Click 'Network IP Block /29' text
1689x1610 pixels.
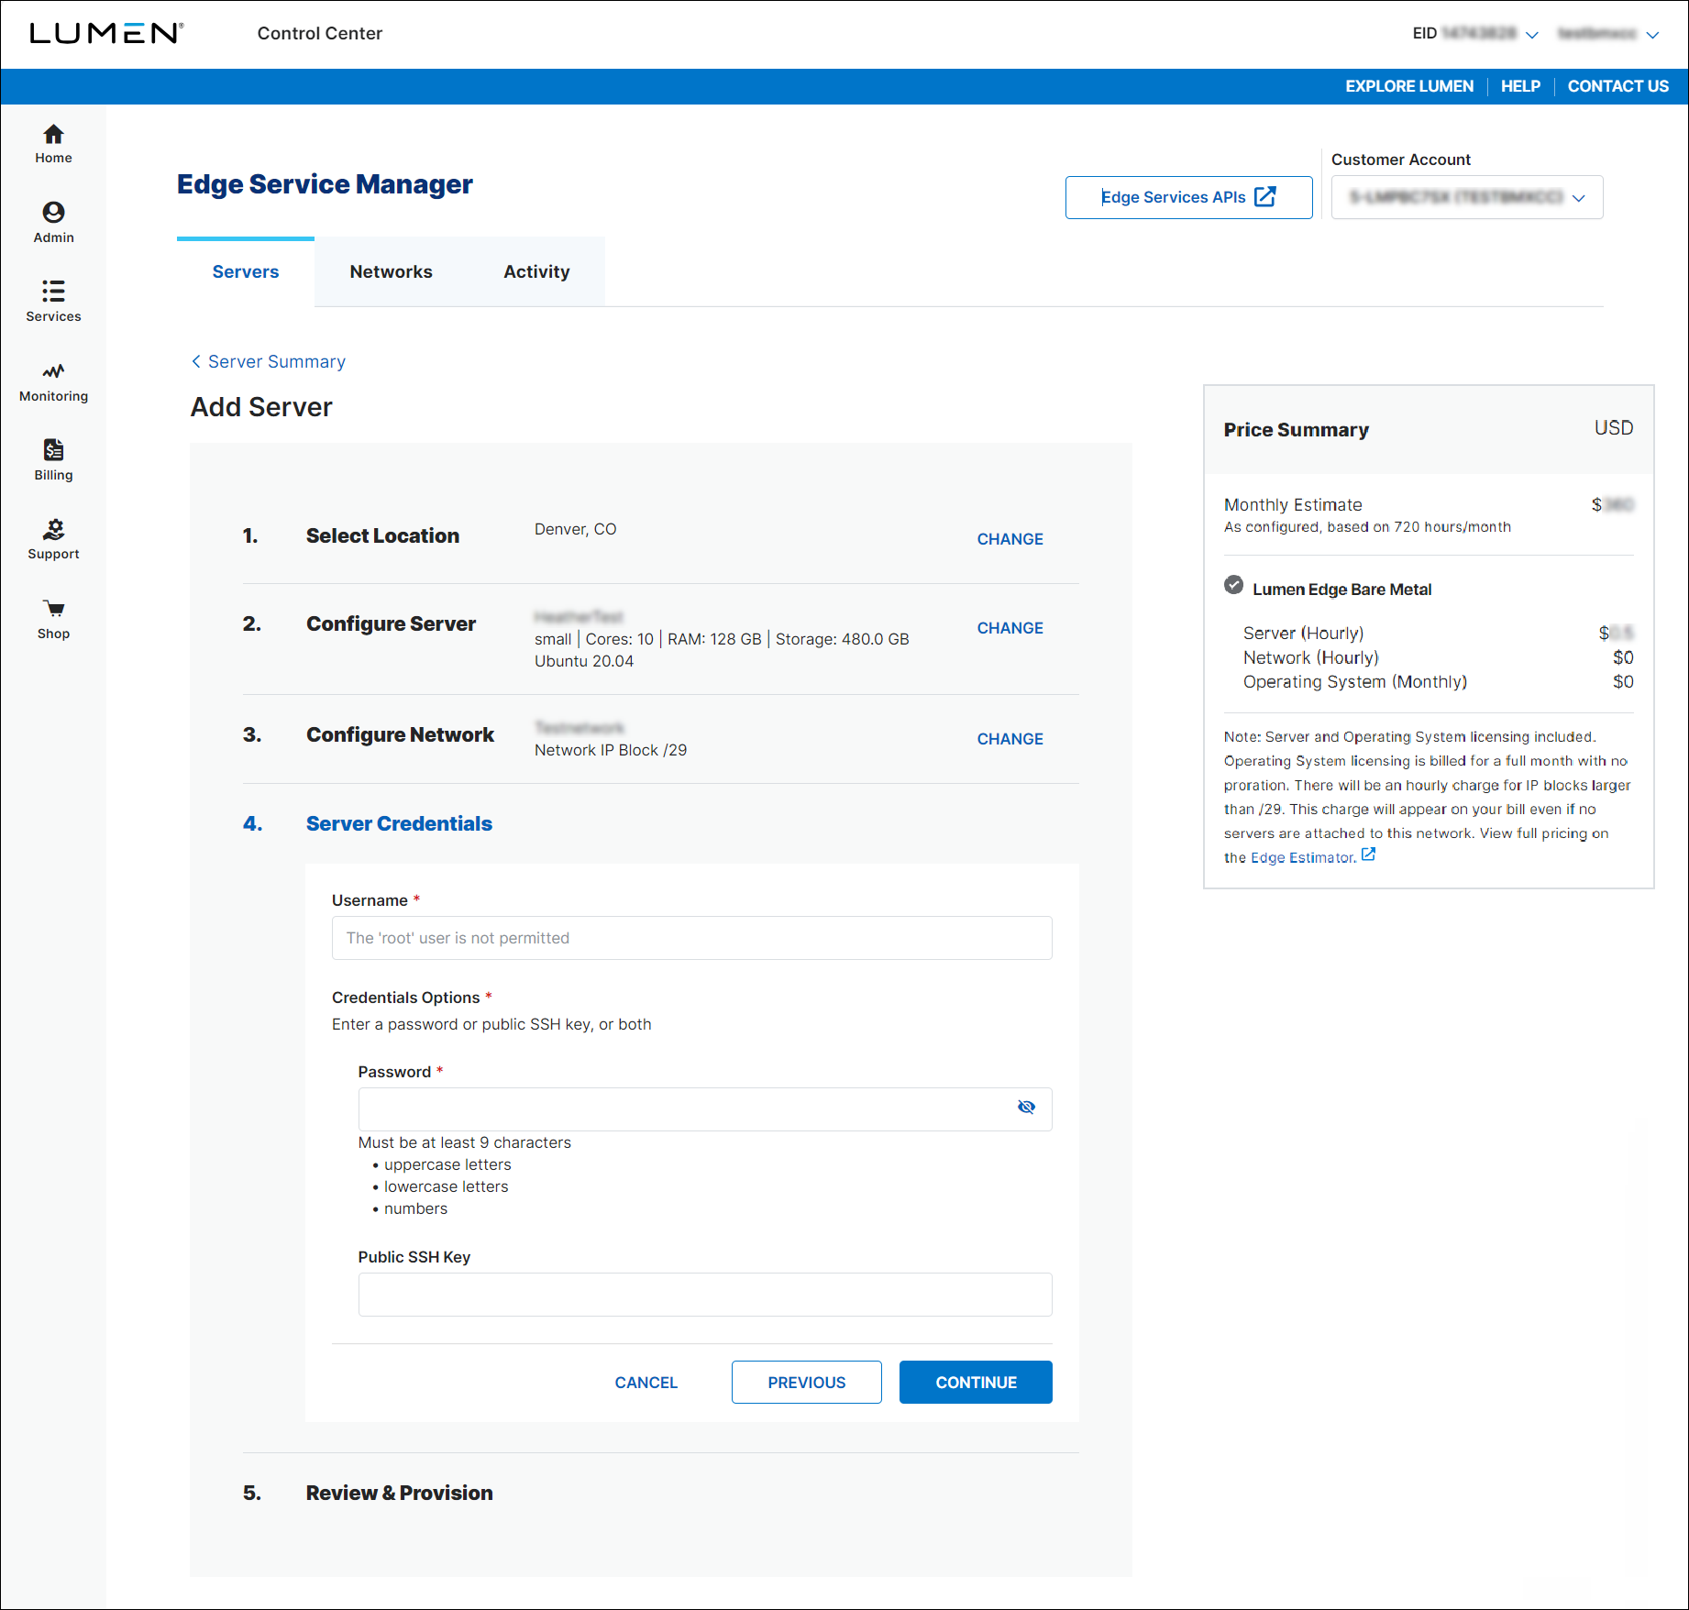coord(611,750)
